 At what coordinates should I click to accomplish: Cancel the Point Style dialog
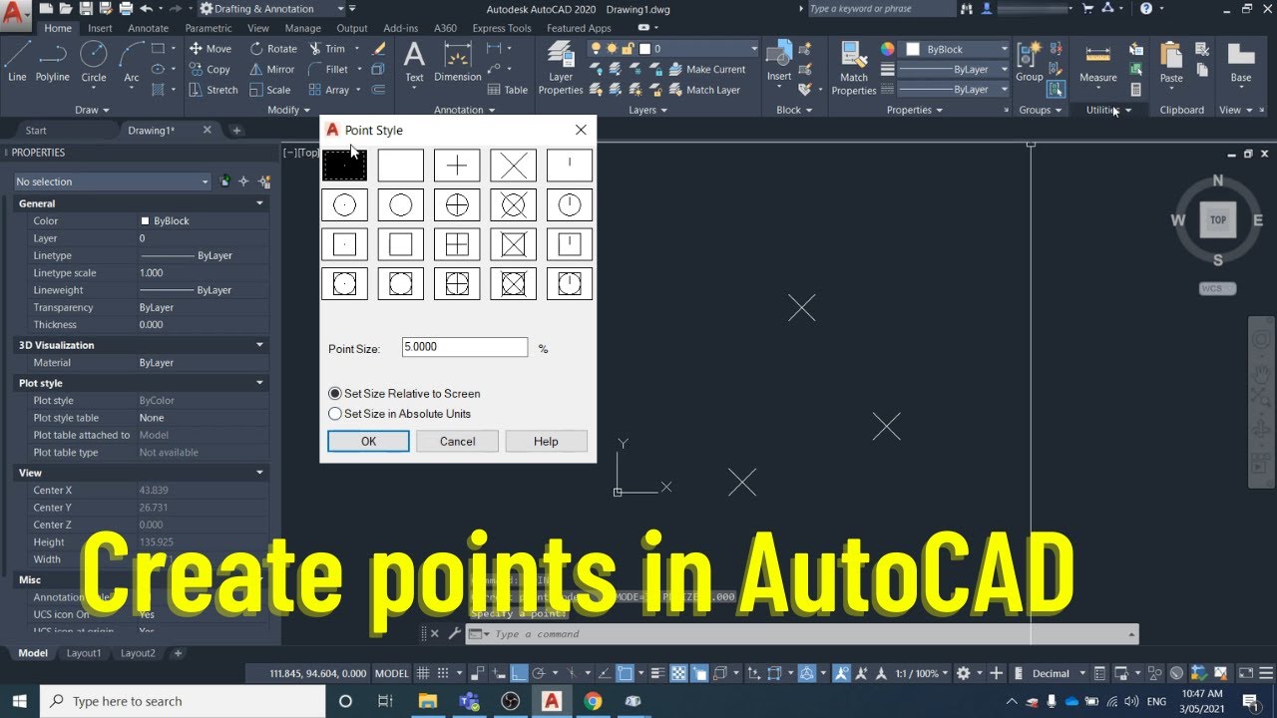click(x=456, y=441)
